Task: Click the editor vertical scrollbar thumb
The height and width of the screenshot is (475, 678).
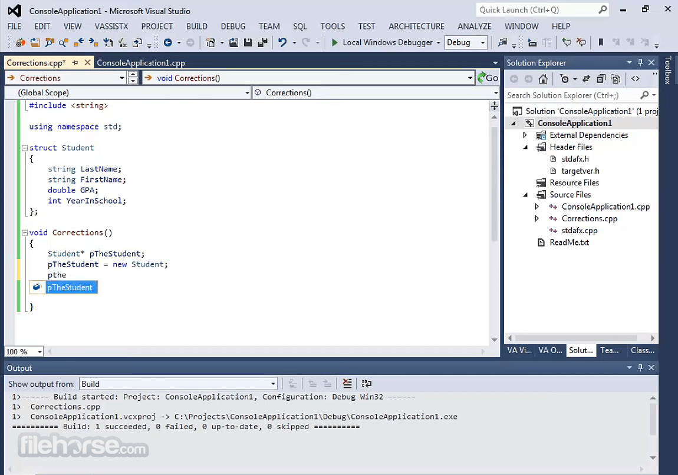Action: coord(494,184)
